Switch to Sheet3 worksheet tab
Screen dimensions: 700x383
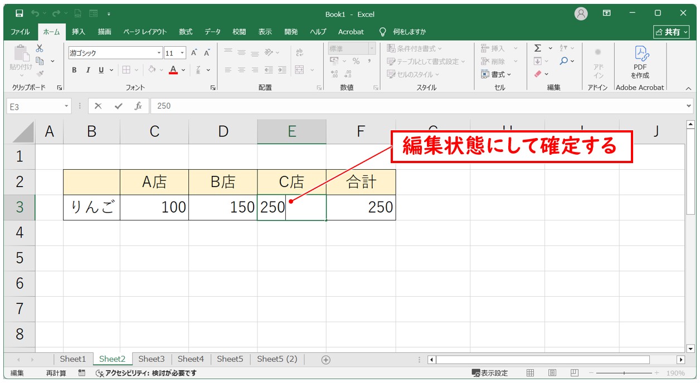(152, 359)
